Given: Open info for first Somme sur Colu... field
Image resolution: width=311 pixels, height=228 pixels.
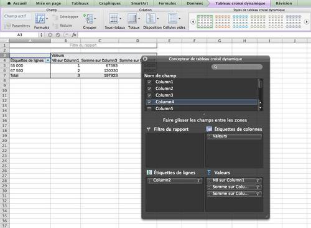Looking at the screenshot, I should [x=258, y=187].
